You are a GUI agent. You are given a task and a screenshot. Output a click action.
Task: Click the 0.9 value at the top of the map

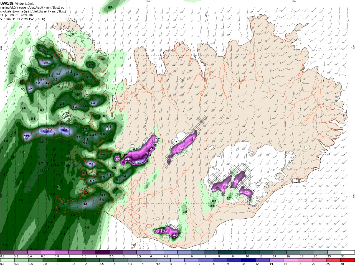click(110, 7)
